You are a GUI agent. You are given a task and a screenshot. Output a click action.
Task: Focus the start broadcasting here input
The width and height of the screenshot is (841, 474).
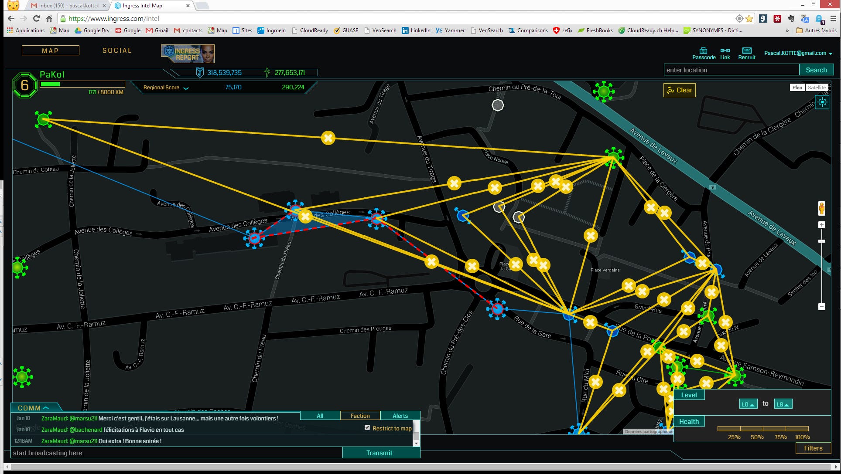177,453
